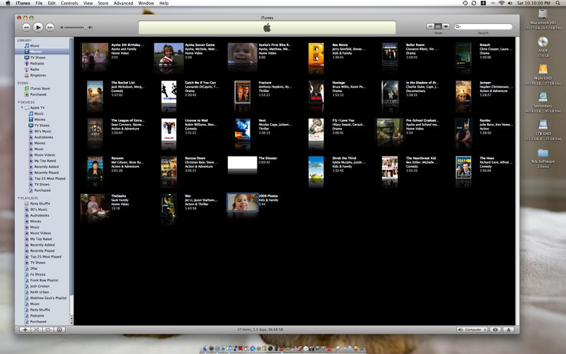Collapse the Playlists section
This screenshot has width=566, height=354.
(19, 198)
